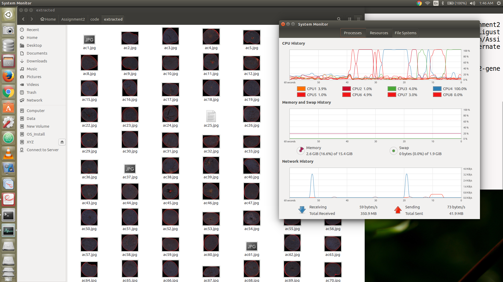Navigate to Assignment2 in the path bar

(73, 19)
